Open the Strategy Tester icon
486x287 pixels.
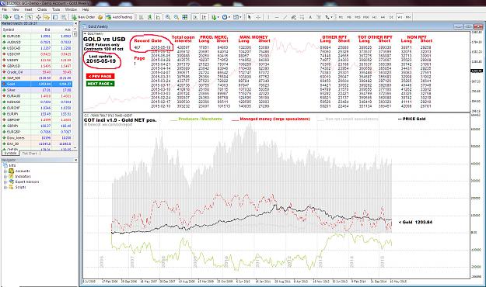tap(64, 17)
